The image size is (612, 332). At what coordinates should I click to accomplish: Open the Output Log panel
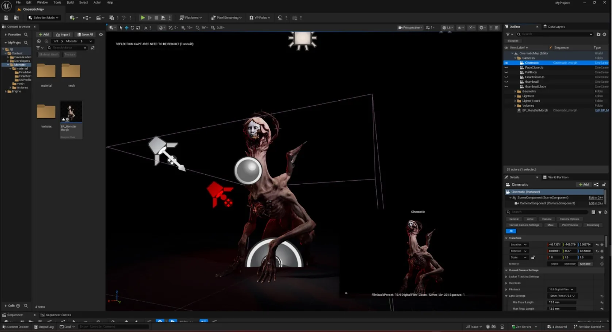pos(44,327)
